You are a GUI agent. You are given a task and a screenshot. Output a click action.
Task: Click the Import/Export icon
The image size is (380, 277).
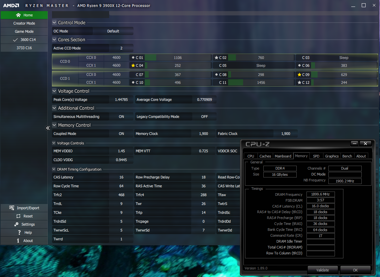click(12, 208)
